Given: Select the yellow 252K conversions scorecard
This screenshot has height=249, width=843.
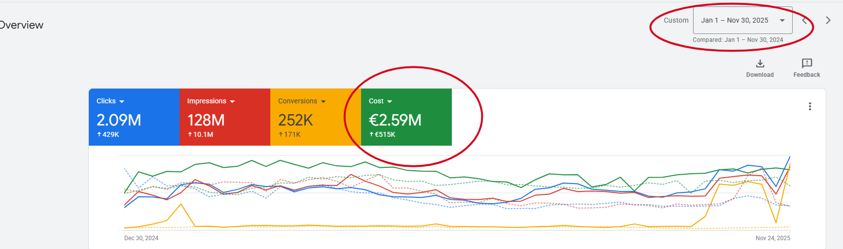Looking at the screenshot, I should pos(316,117).
